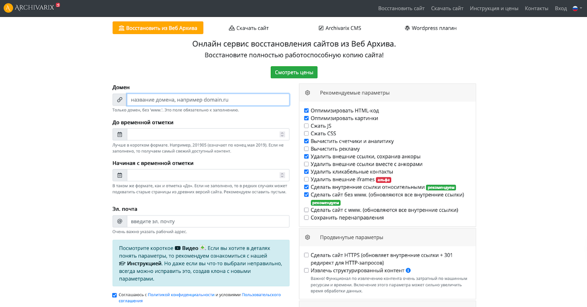
Task: Click gear icon next to 'Продвинутые параметры'
Action: pyautogui.click(x=308, y=237)
